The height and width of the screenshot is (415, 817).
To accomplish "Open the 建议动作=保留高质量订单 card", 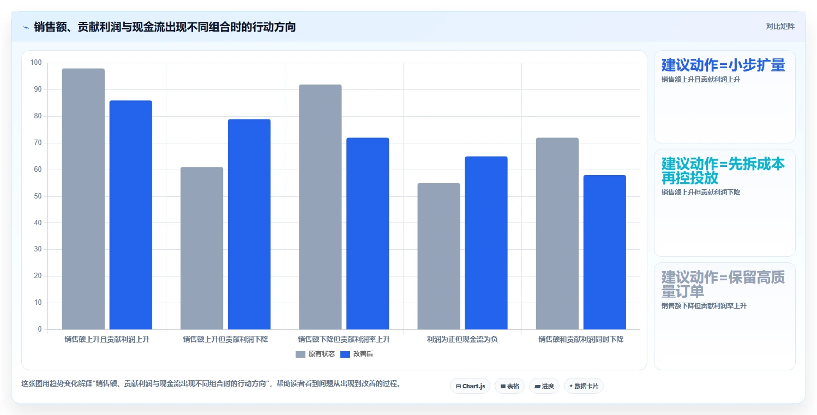I will (725, 316).
